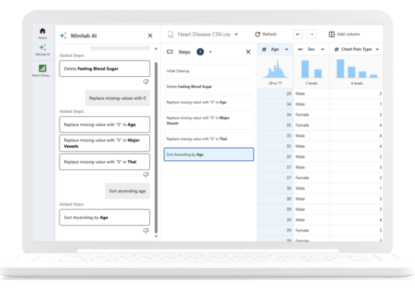The height and width of the screenshot is (299, 415).
Task: Open the Chest Pain Type column dropdown
Action: pos(377,49)
